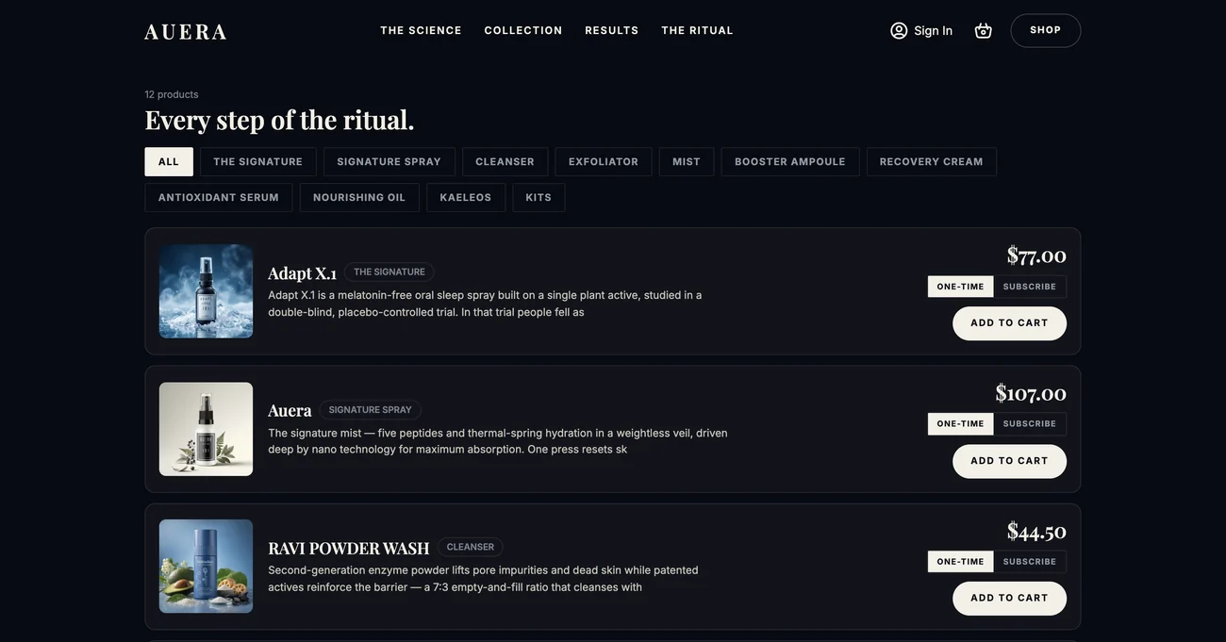Viewport: 1226px width, 642px height.
Task: Open The Ritual nav link
Action: pos(697,30)
